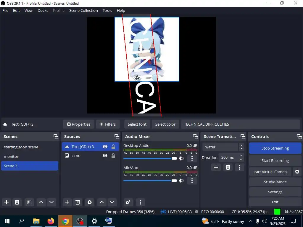Pop out the Sources dock
Screen dimensions: 303x227
(x=117, y=137)
